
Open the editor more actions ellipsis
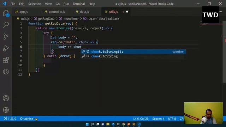pyautogui.click(x=220, y=12)
